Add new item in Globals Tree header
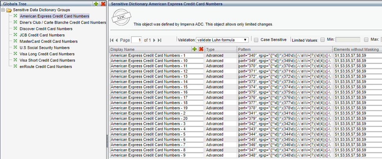 point(96,4)
